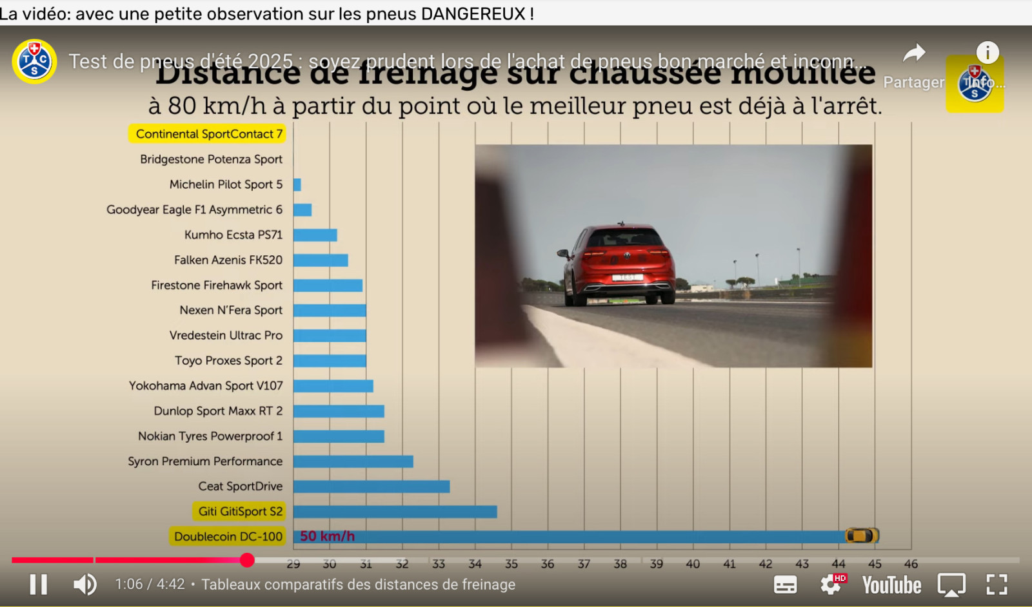This screenshot has height=607, width=1032.
Task: Click the 'Toyo Proxes Sport 2' label
Action: click(228, 360)
